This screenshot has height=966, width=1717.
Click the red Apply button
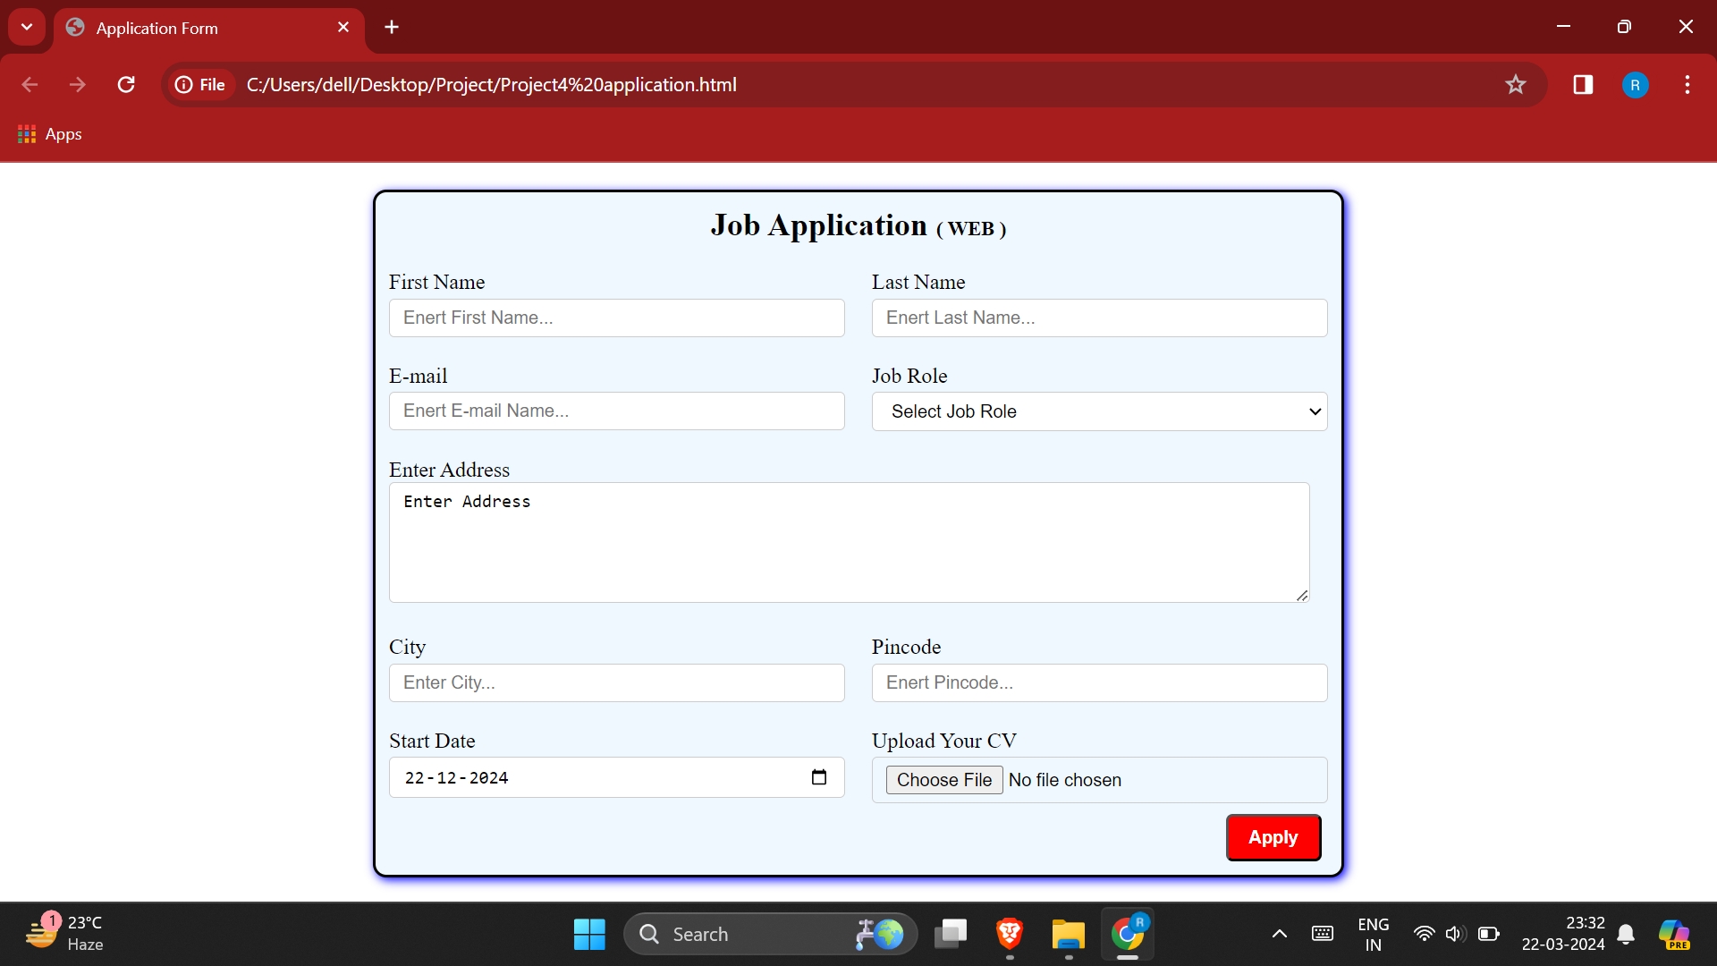click(1273, 837)
